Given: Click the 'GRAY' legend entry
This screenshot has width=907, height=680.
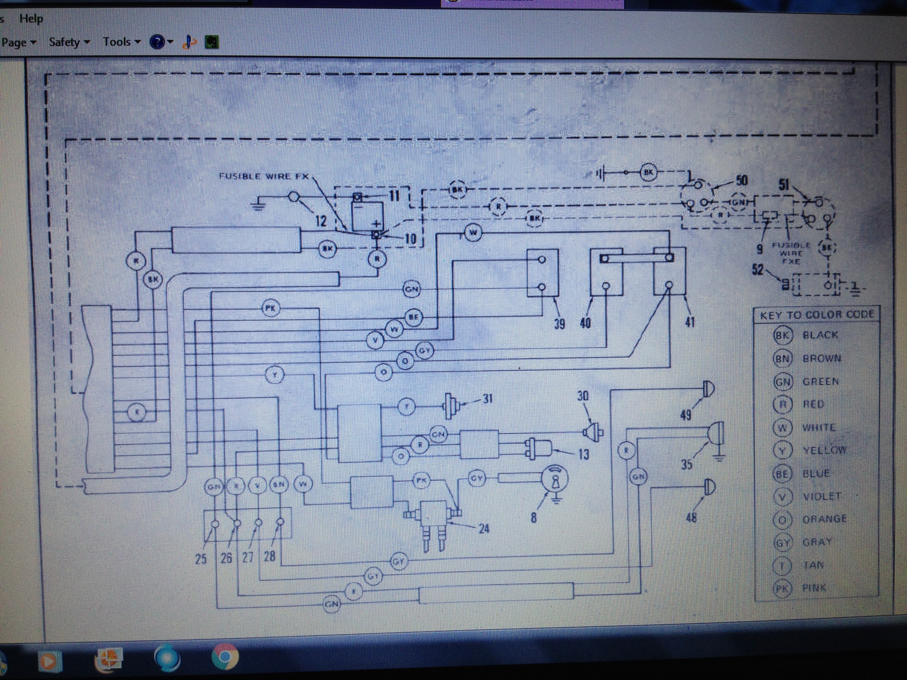Looking at the screenshot, I should point(817,542).
